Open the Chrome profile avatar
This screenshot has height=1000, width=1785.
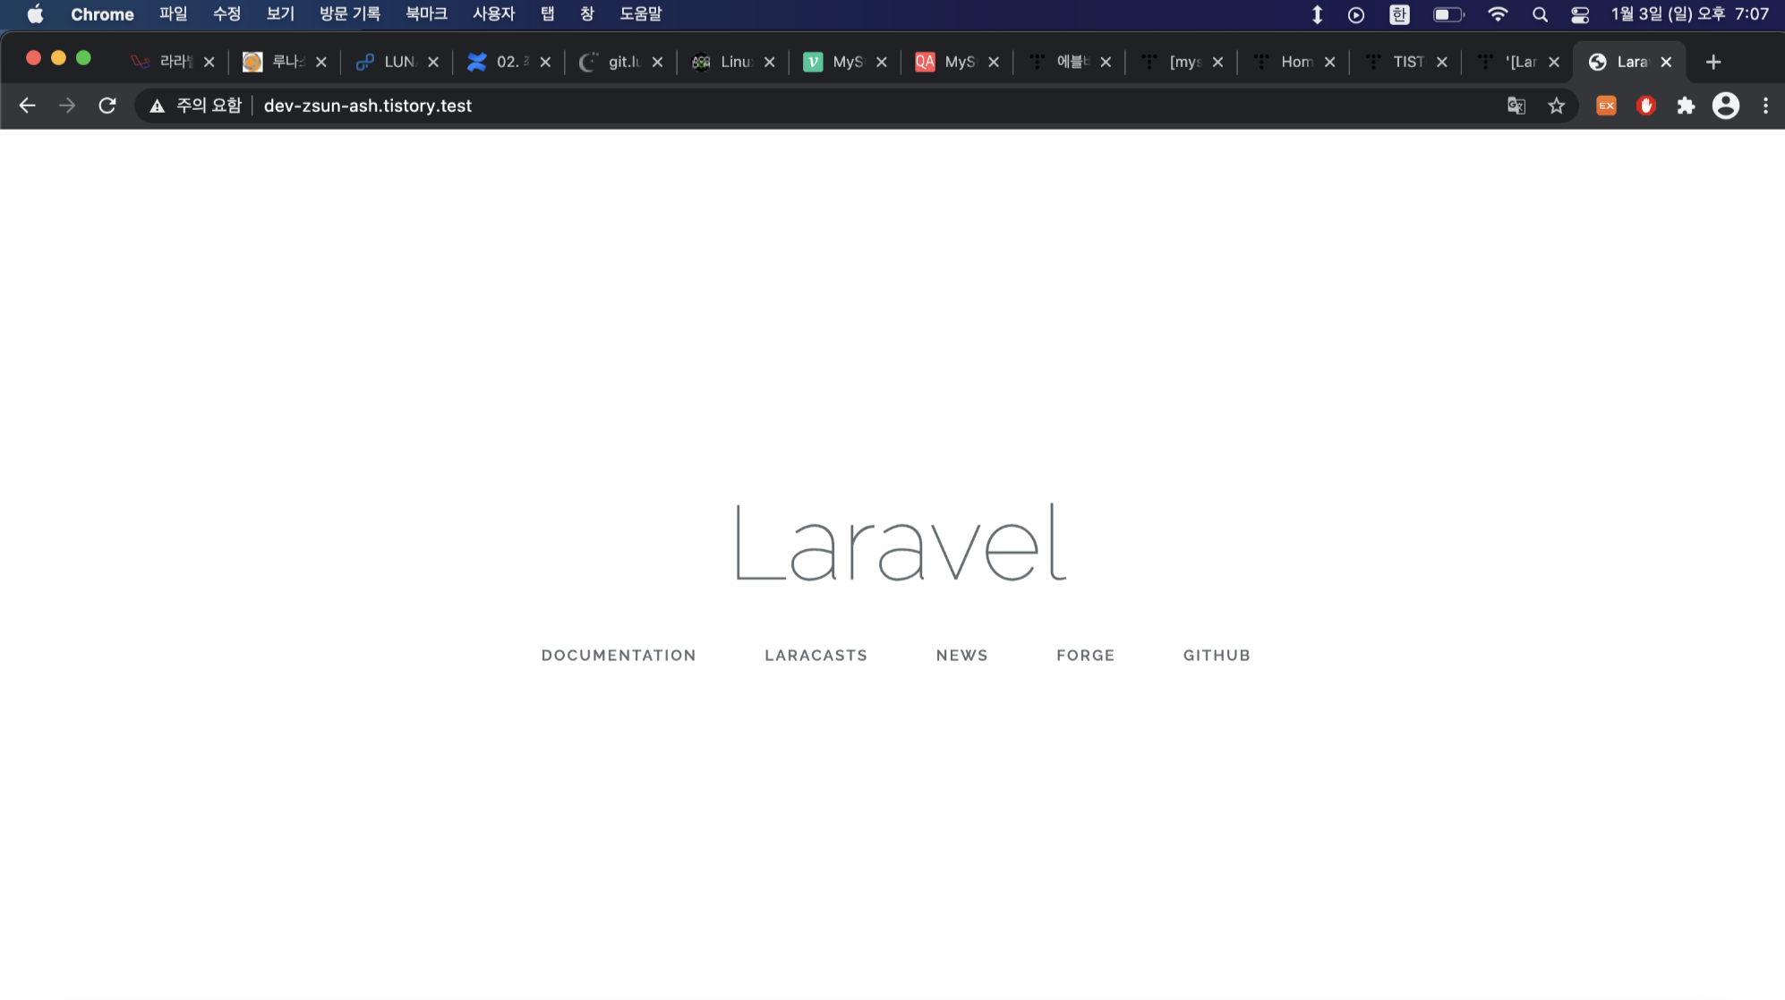tap(1725, 106)
